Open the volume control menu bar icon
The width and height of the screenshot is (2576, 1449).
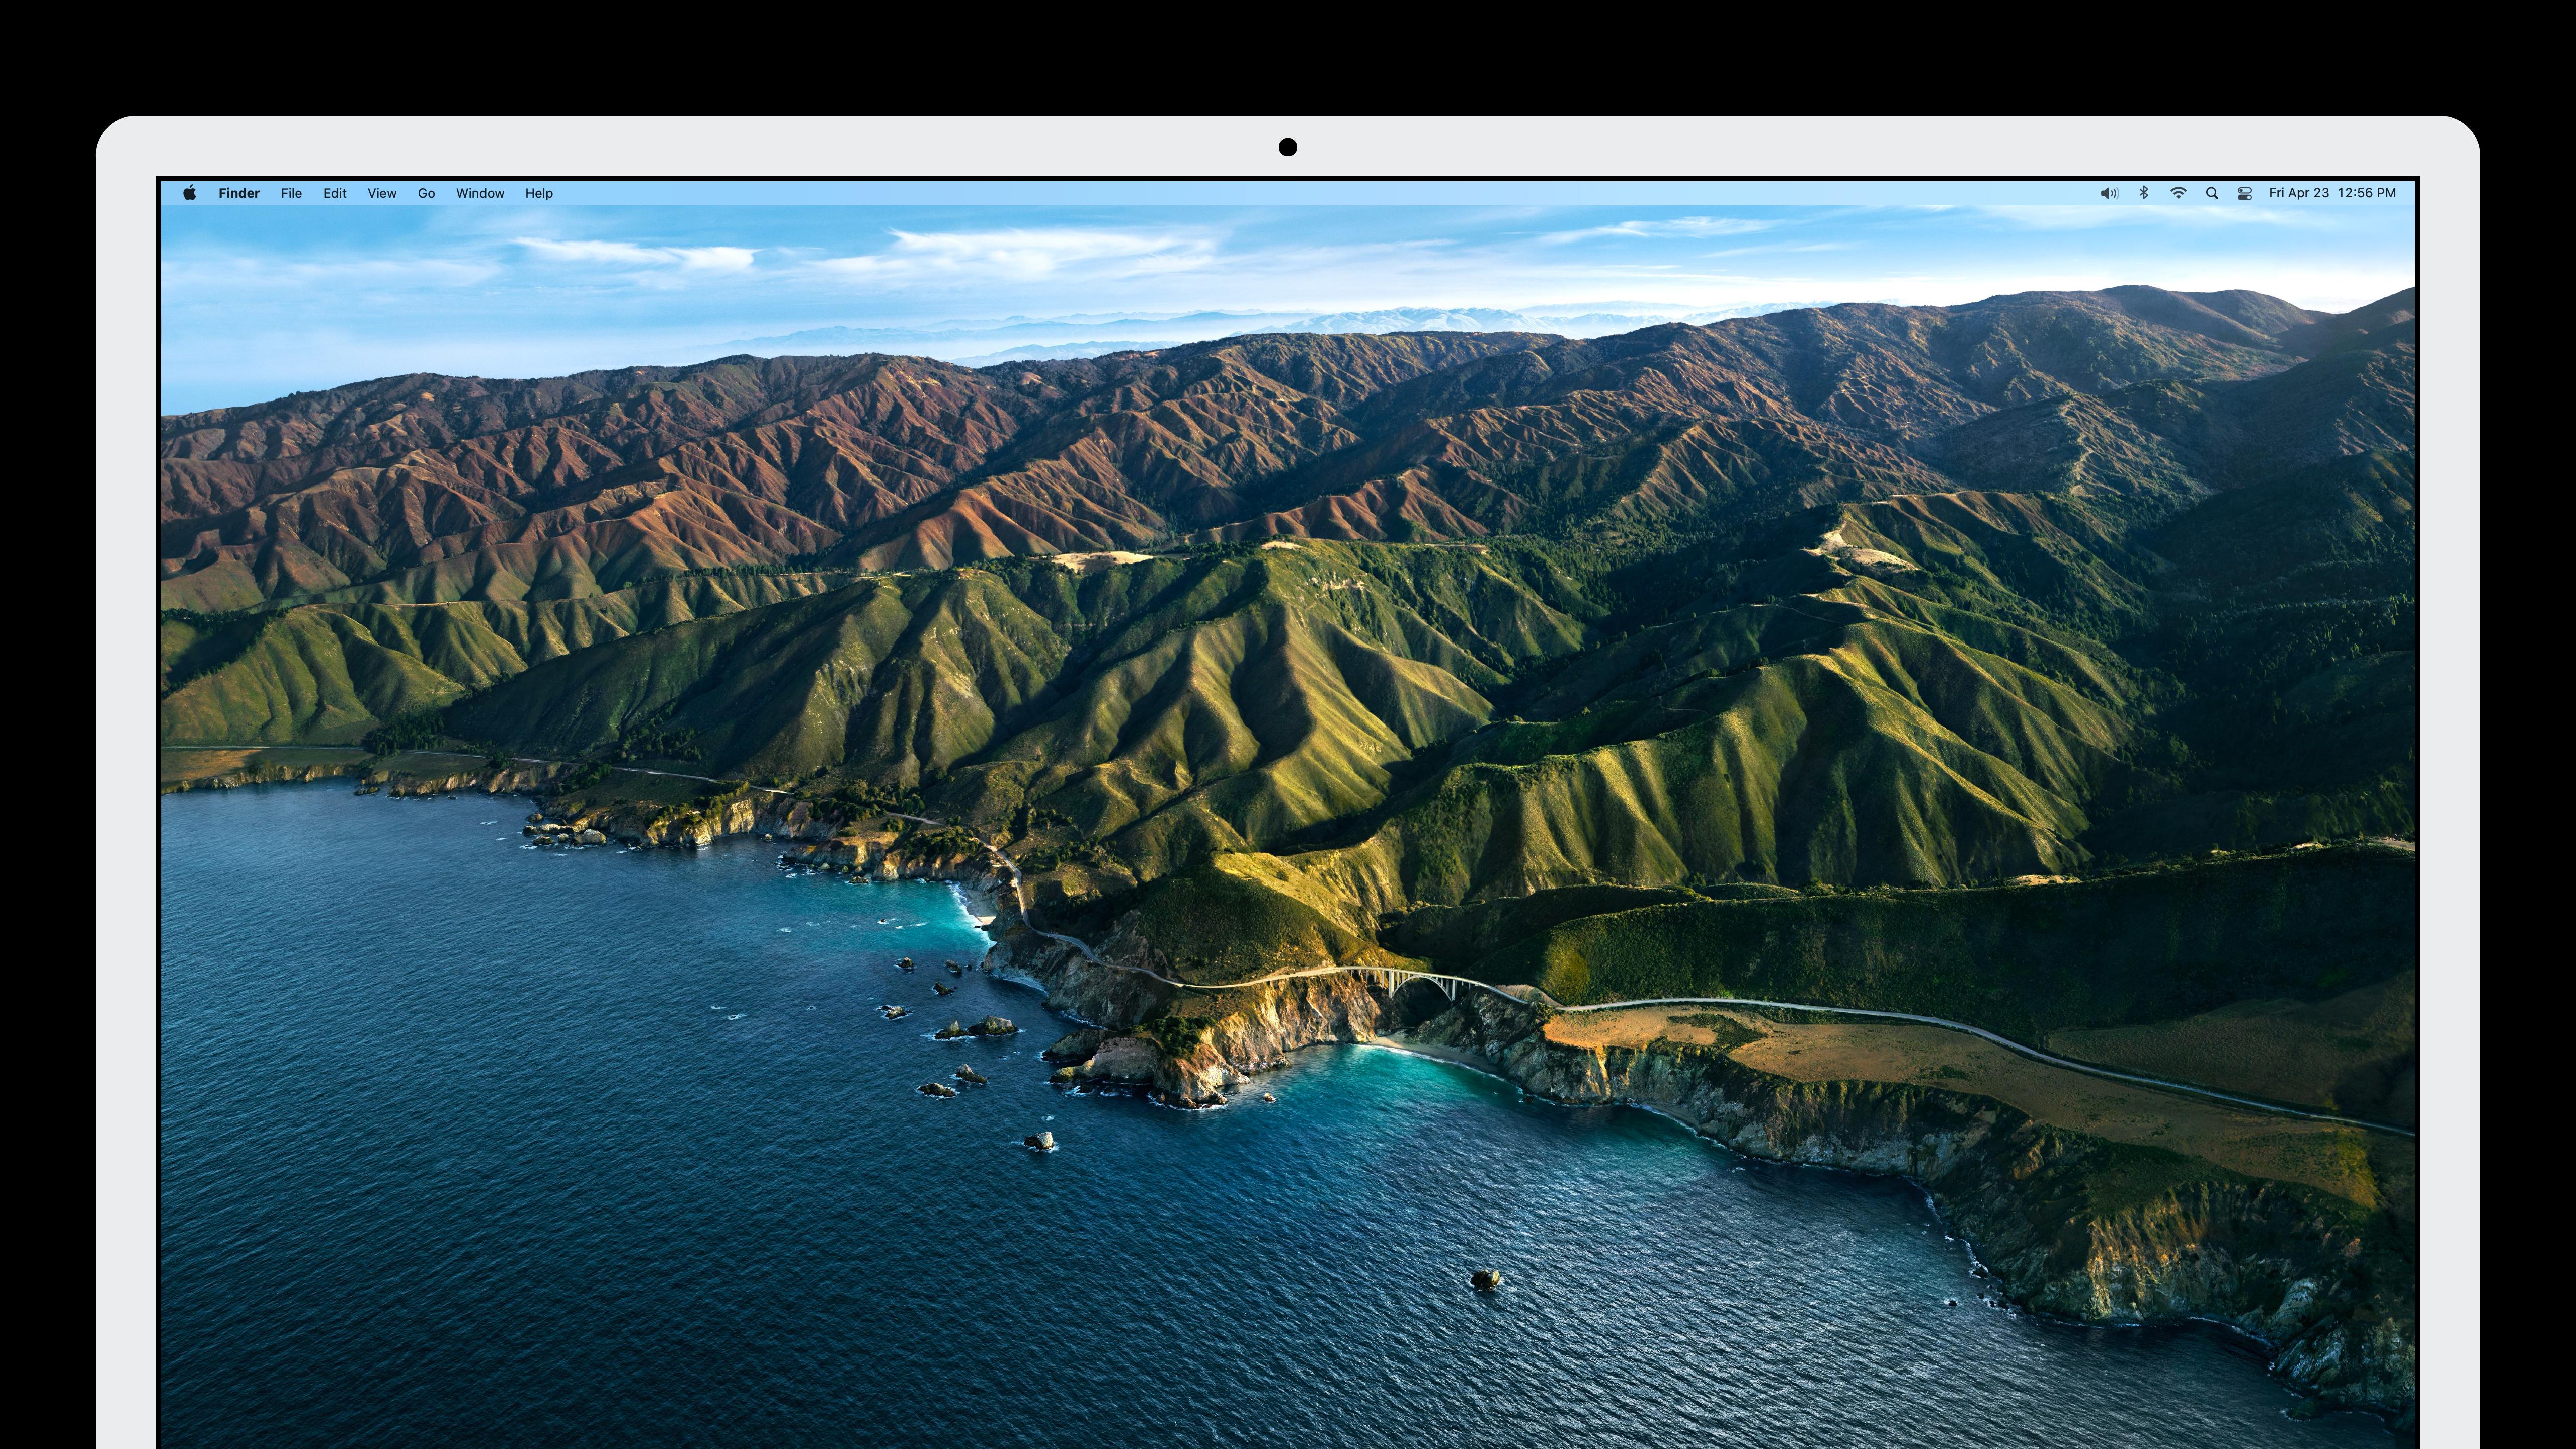tap(2109, 193)
